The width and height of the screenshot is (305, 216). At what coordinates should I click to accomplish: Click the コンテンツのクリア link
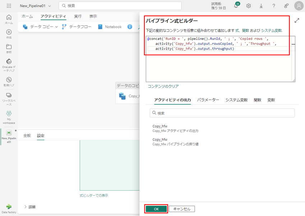(x=163, y=86)
